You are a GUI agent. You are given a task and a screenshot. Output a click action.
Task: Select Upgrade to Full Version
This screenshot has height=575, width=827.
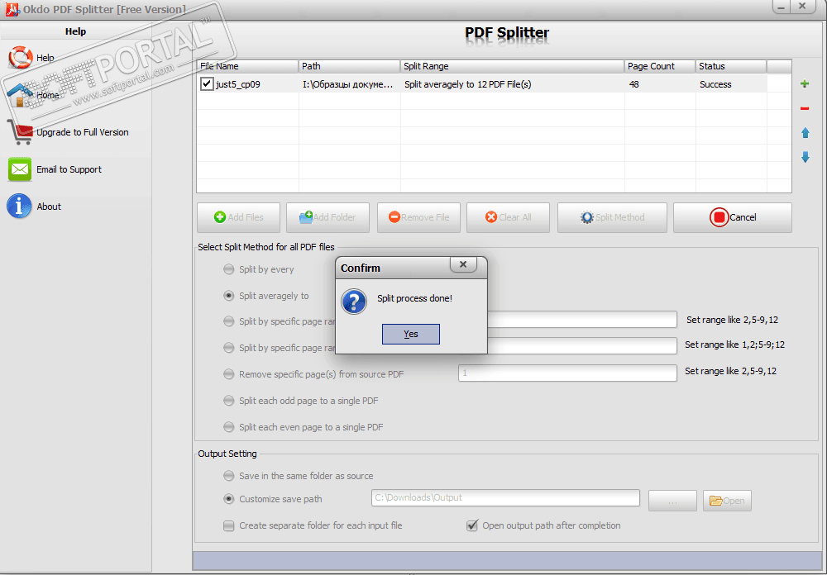82,132
